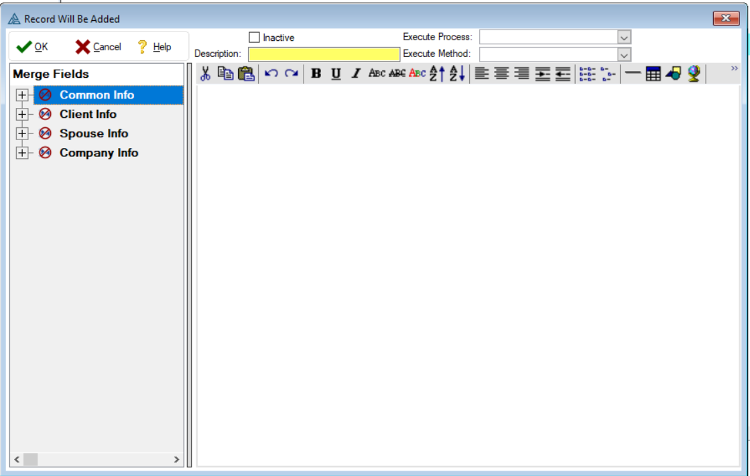Open the Execute Method dropdown
Screen dimensions: 750x476
625,54
